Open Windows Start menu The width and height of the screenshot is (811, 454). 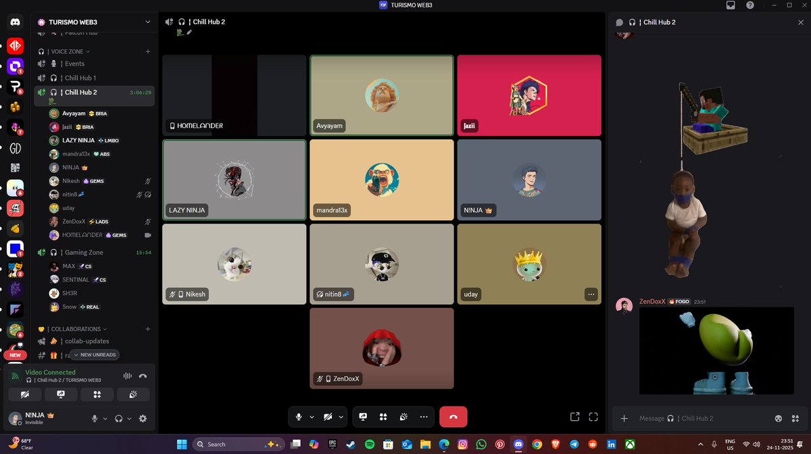181,444
